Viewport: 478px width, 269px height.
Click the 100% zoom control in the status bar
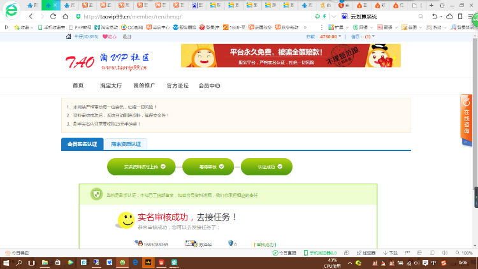pos(464,253)
